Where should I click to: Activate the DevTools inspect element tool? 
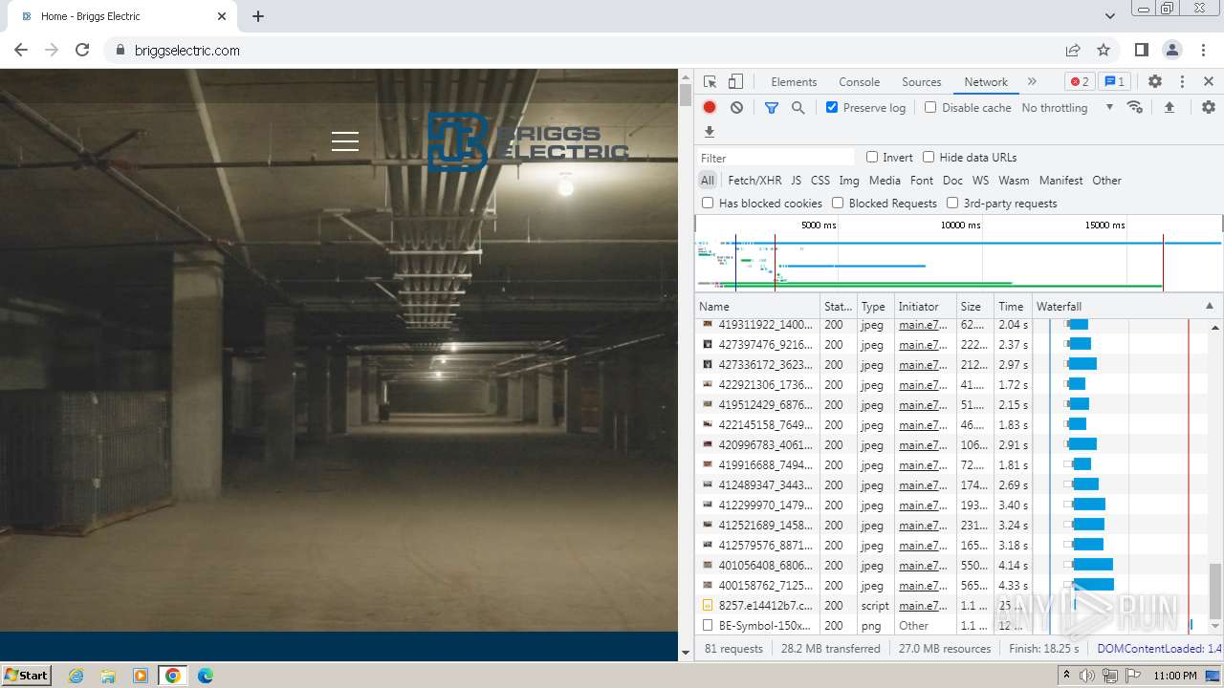click(x=710, y=81)
